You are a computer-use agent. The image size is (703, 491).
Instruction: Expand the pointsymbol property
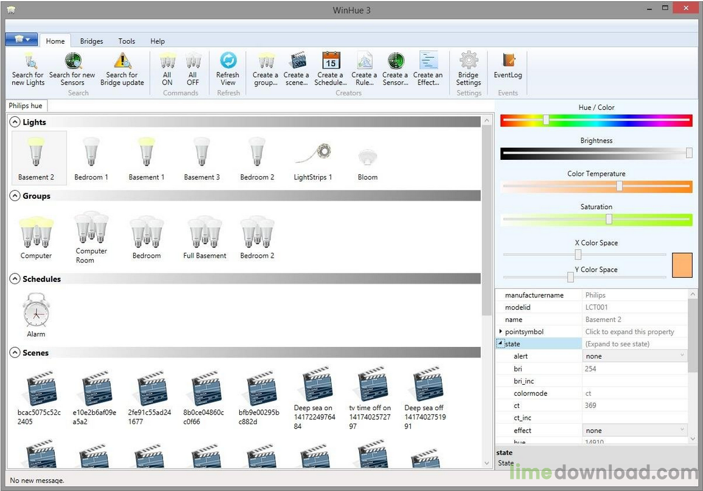(x=501, y=332)
